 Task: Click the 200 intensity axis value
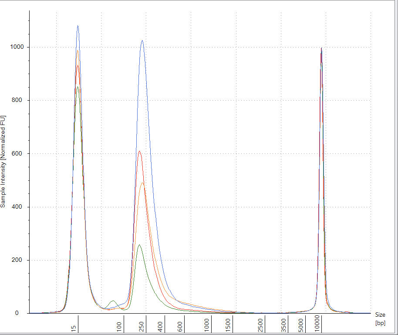(x=17, y=260)
